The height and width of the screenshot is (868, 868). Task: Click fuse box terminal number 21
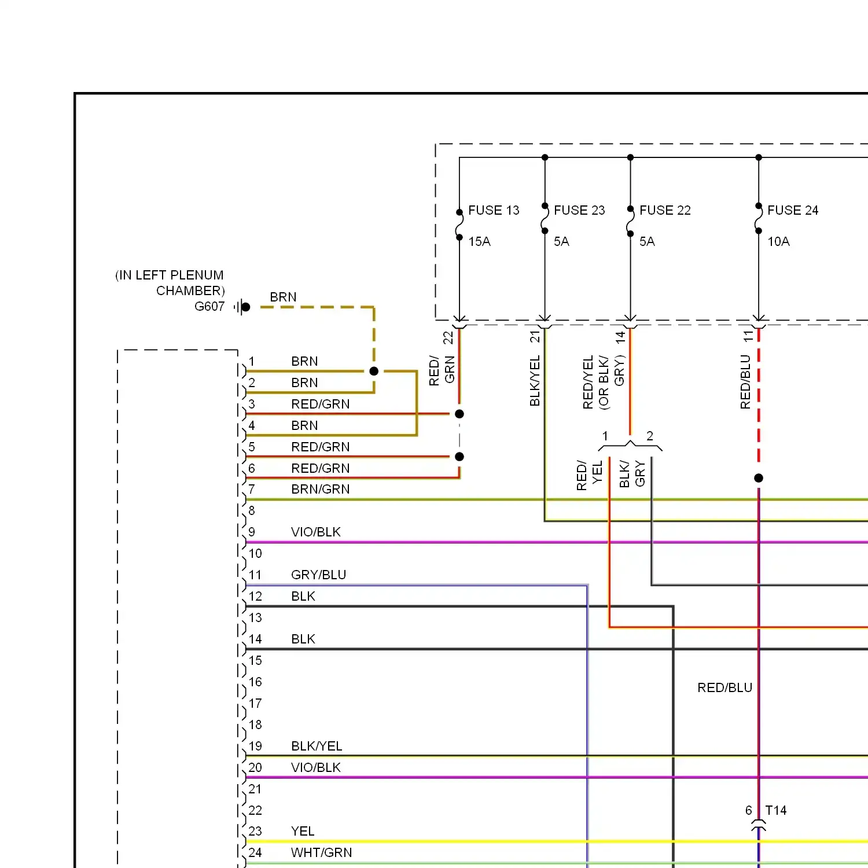click(535, 337)
